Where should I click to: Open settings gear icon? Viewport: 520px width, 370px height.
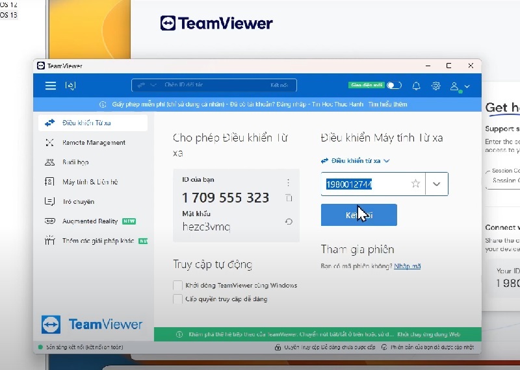click(435, 86)
